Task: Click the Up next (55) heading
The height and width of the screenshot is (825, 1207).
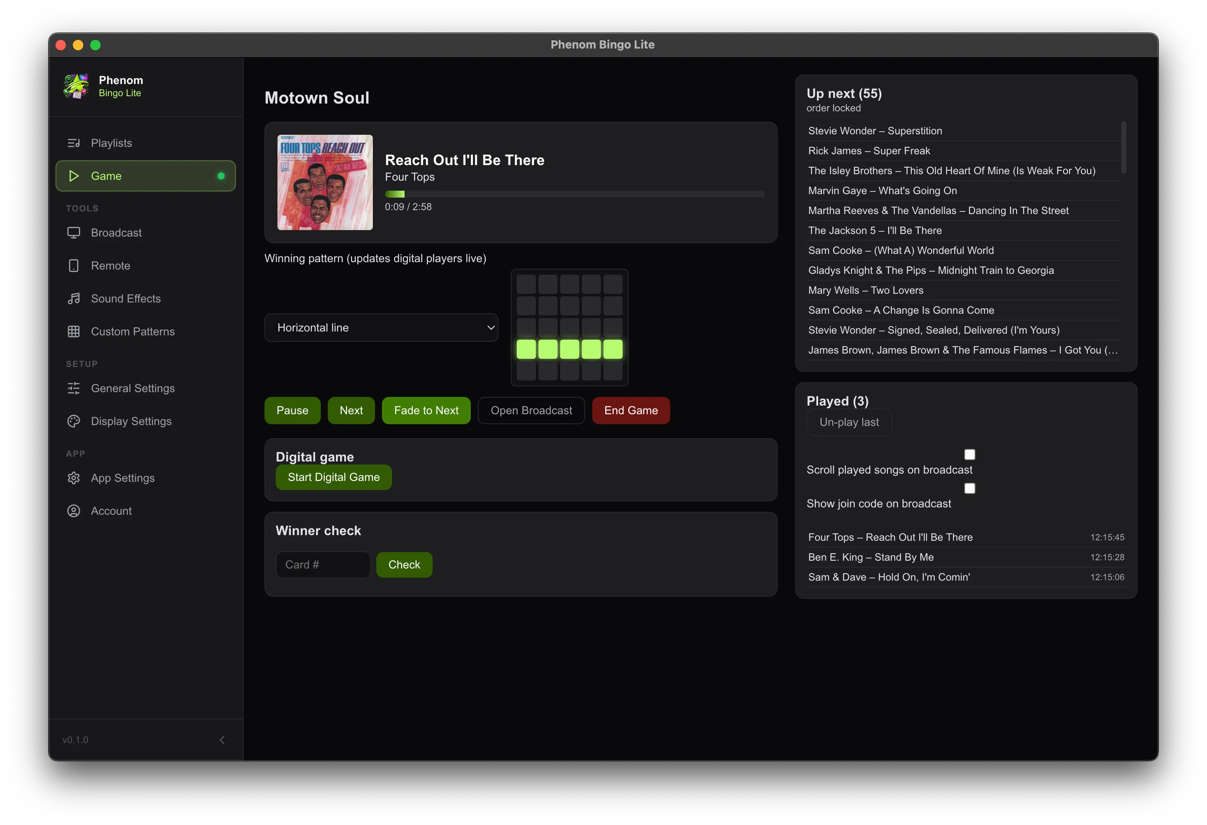Action: 844,94
